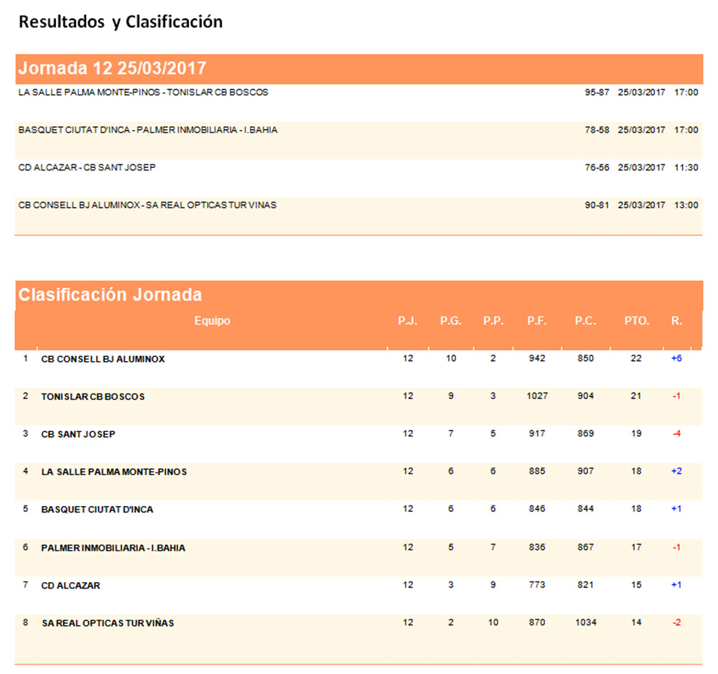Sort by the PTO. column header
718x674 pixels.
(x=635, y=321)
